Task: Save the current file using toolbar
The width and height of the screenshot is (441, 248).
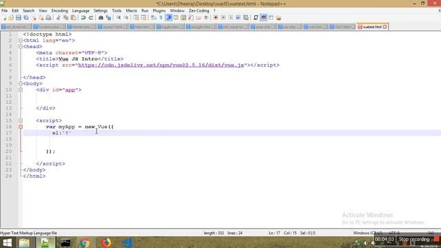Action: 19,18
